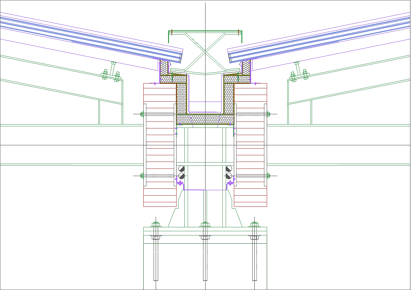Viewport: 411px width, 290px height.
Task: Select the right vertical honeycomb insulation strip
Action: coord(229,98)
